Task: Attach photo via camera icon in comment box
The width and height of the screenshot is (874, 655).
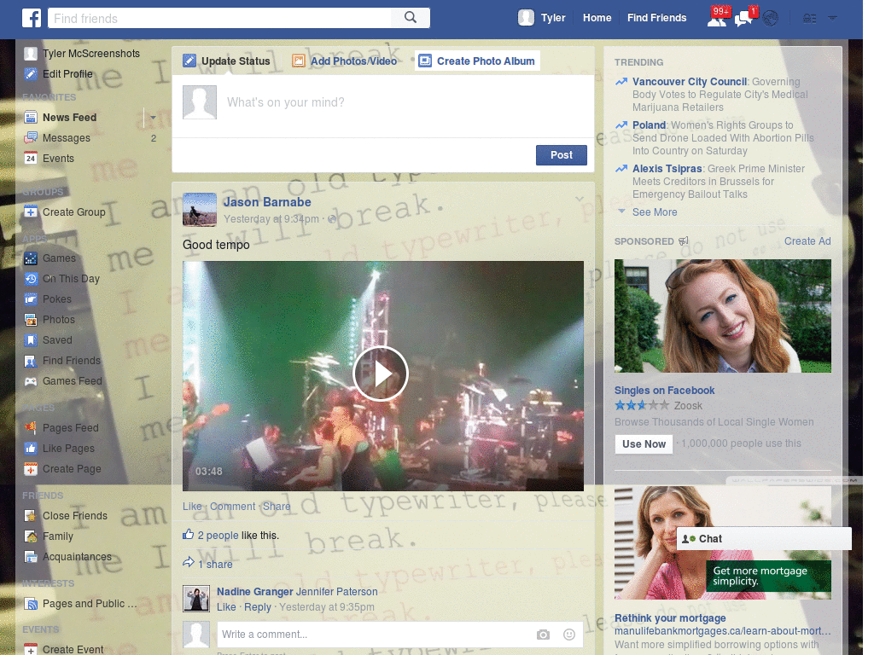Action: pos(543,635)
